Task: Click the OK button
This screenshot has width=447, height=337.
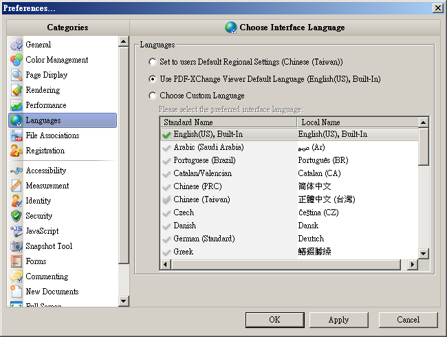Action: coord(275,320)
